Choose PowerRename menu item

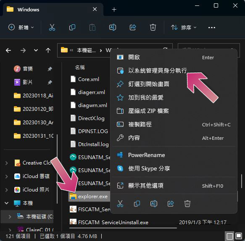click(174, 155)
